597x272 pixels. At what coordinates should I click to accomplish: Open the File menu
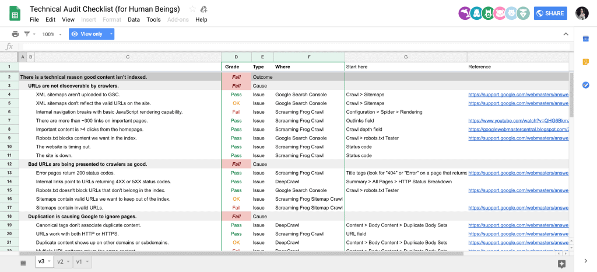pyautogui.click(x=34, y=19)
